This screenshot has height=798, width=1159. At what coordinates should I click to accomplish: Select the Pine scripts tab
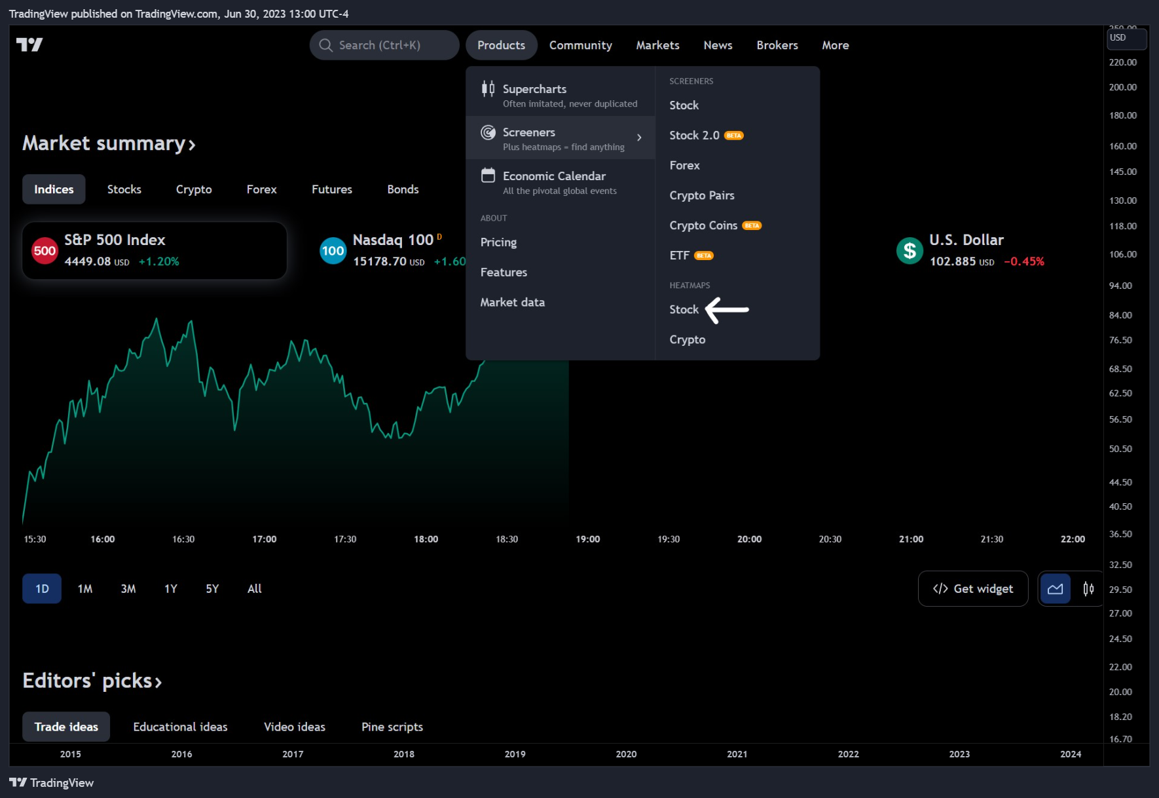click(x=392, y=727)
